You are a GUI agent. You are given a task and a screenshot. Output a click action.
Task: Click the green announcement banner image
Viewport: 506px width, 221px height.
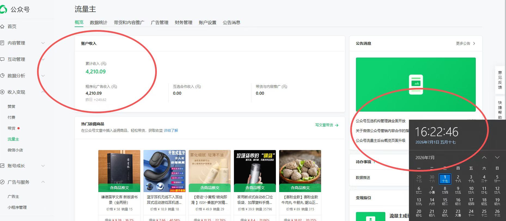(x=416, y=85)
